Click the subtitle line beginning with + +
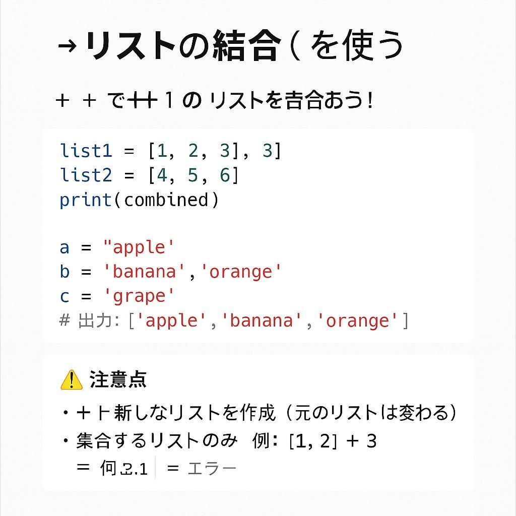Screen dimensions: 516x516 214,101
